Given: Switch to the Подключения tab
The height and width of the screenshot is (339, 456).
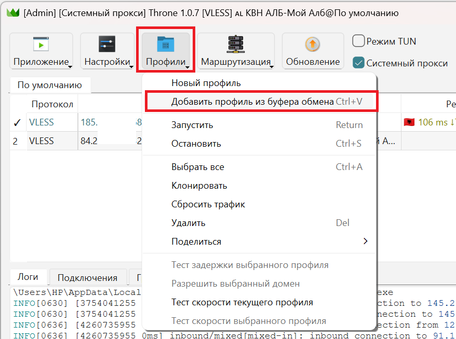Looking at the screenshot, I should click(87, 278).
